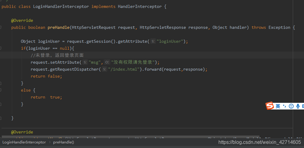This screenshot has width=304, height=148.
Task: Toggle the Sogou punctuation mode icon
Action: coord(284,106)
